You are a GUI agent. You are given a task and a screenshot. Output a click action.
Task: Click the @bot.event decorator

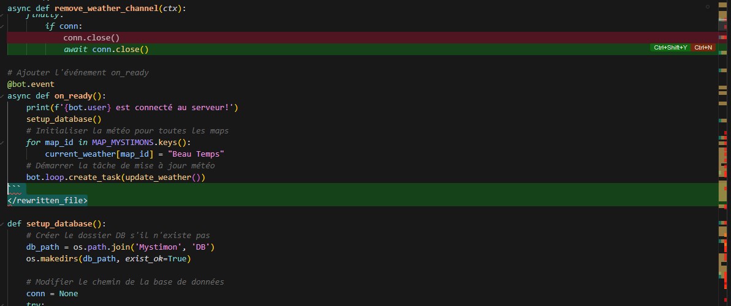click(x=31, y=84)
